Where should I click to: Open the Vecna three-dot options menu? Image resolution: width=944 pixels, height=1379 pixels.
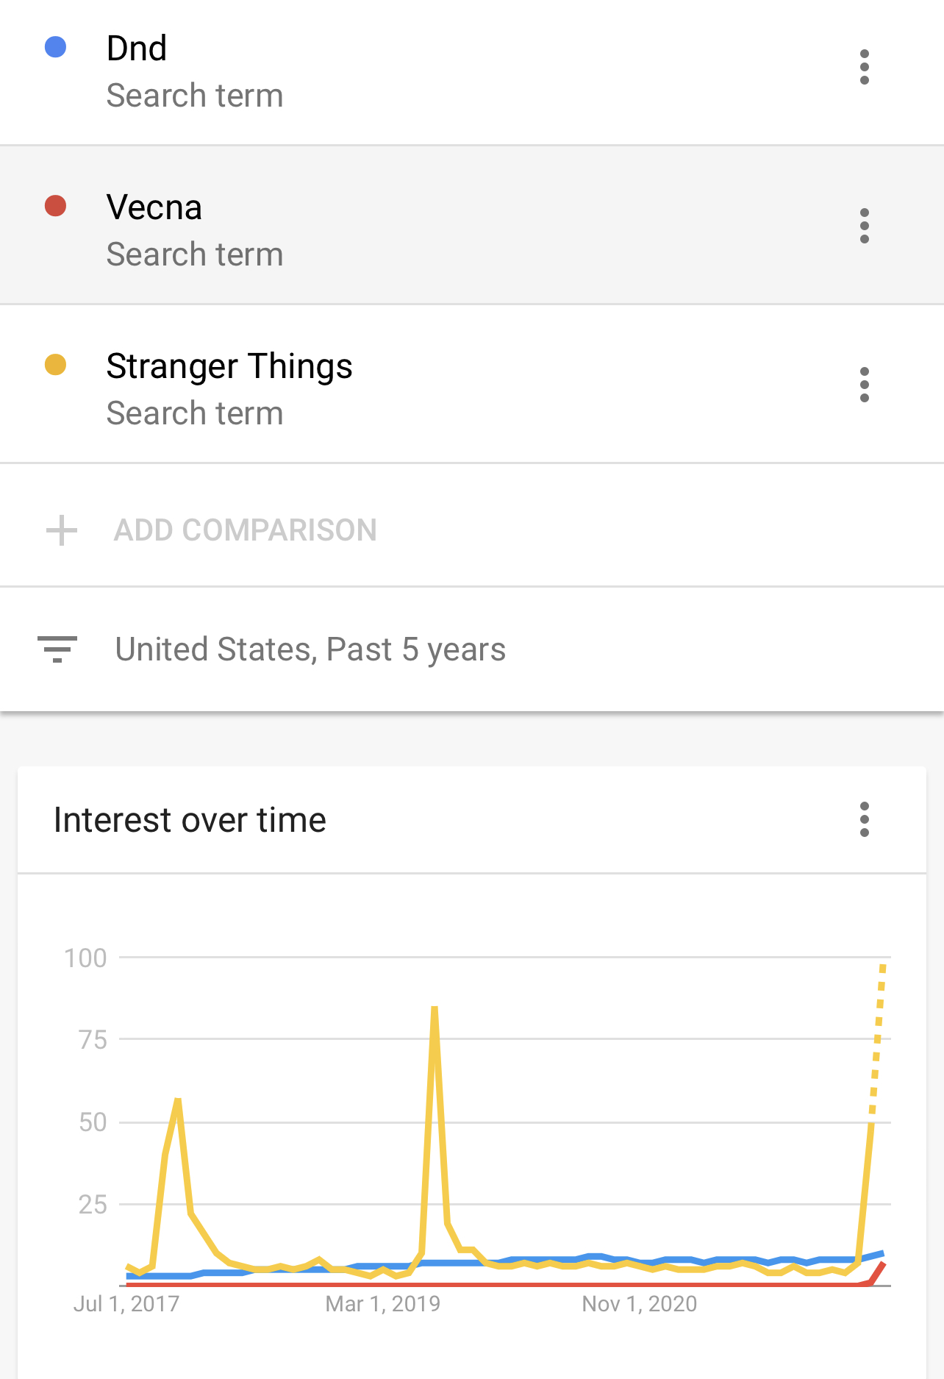tap(864, 226)
